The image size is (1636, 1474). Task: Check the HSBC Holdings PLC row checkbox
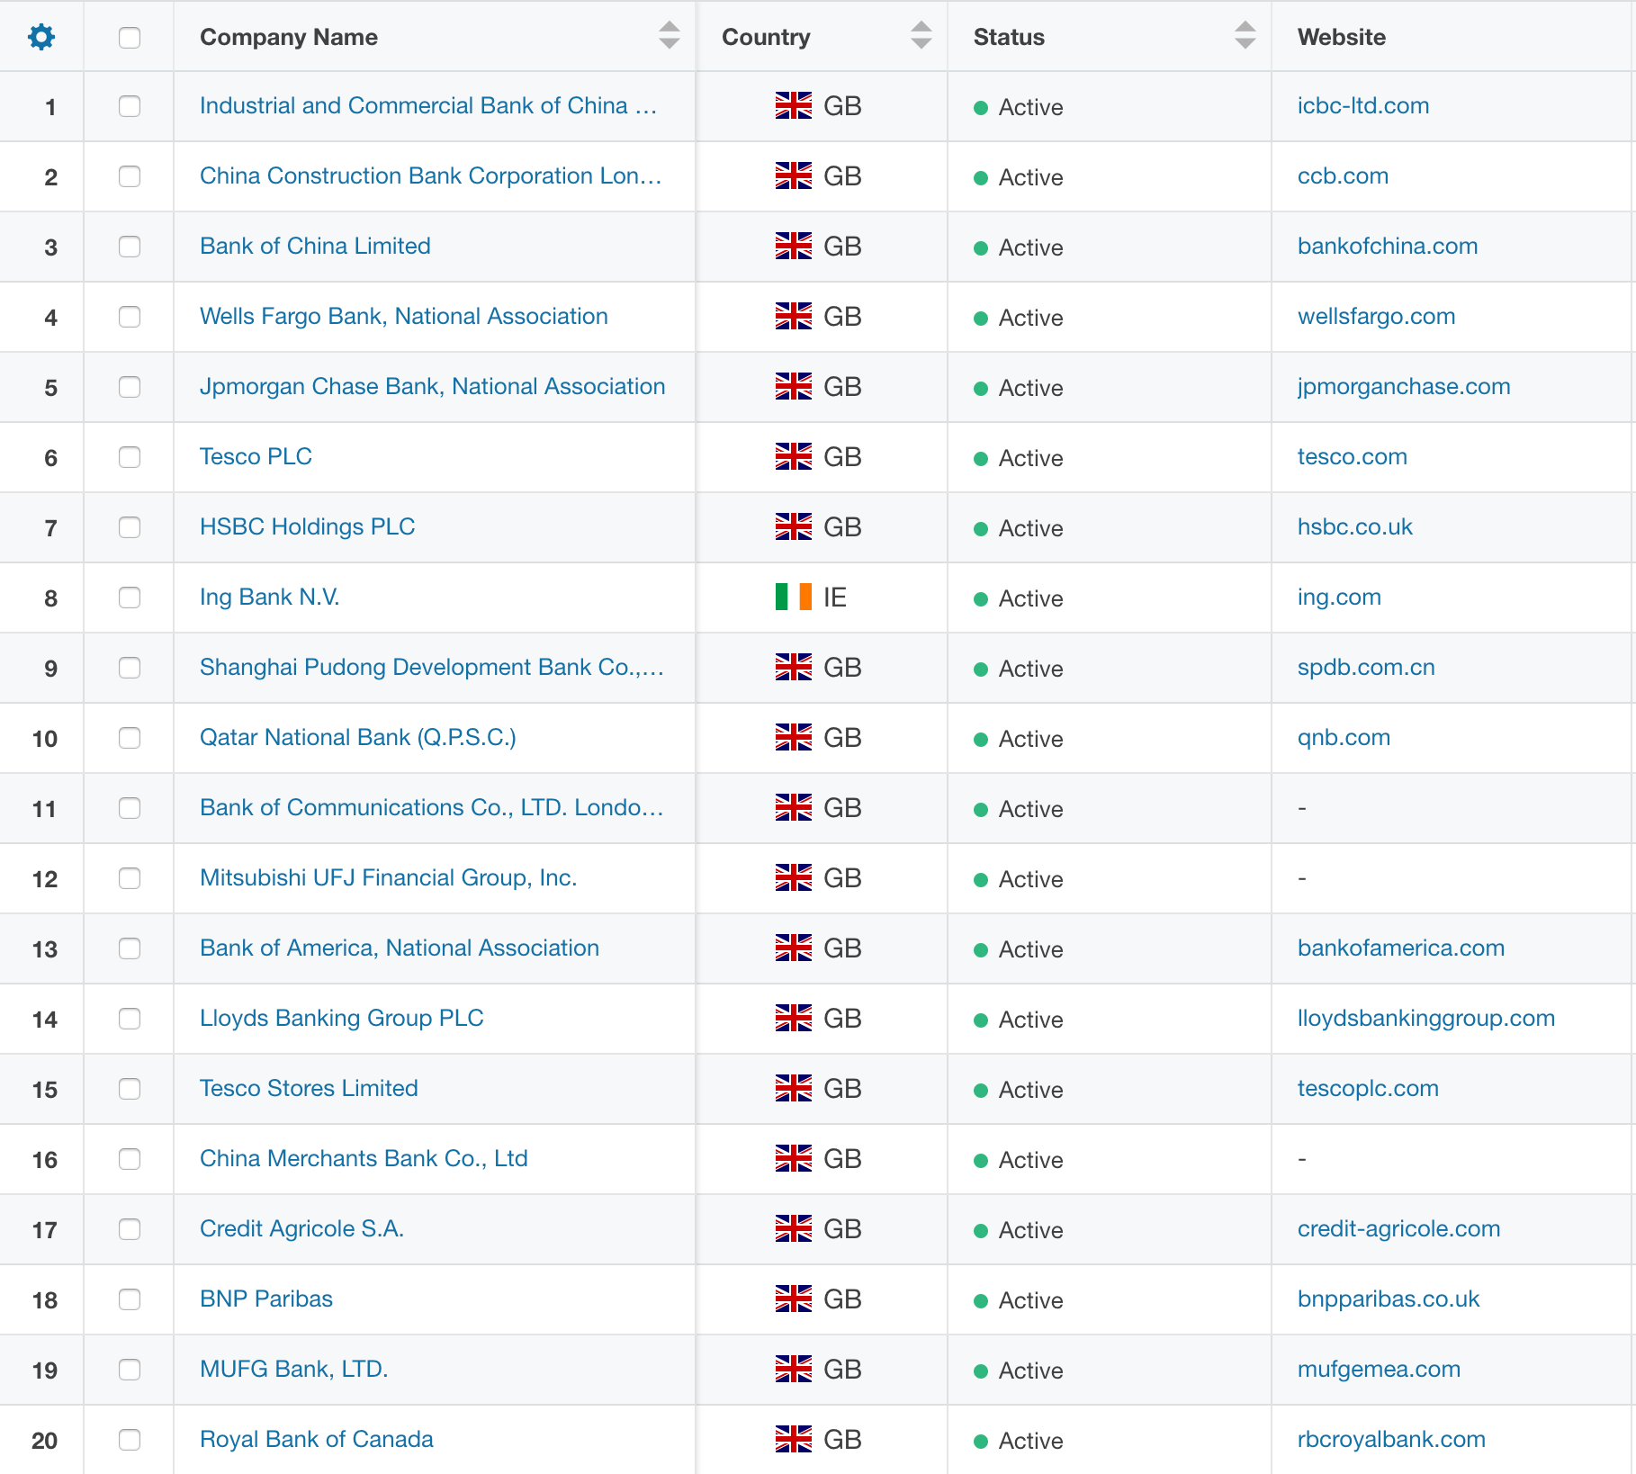(x=130, y=527)
